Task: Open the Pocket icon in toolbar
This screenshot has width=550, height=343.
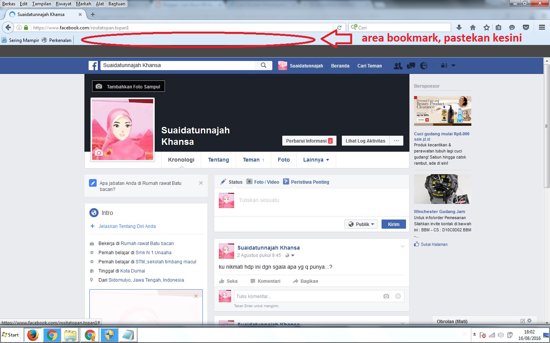Action: click(x=526, y=27)
